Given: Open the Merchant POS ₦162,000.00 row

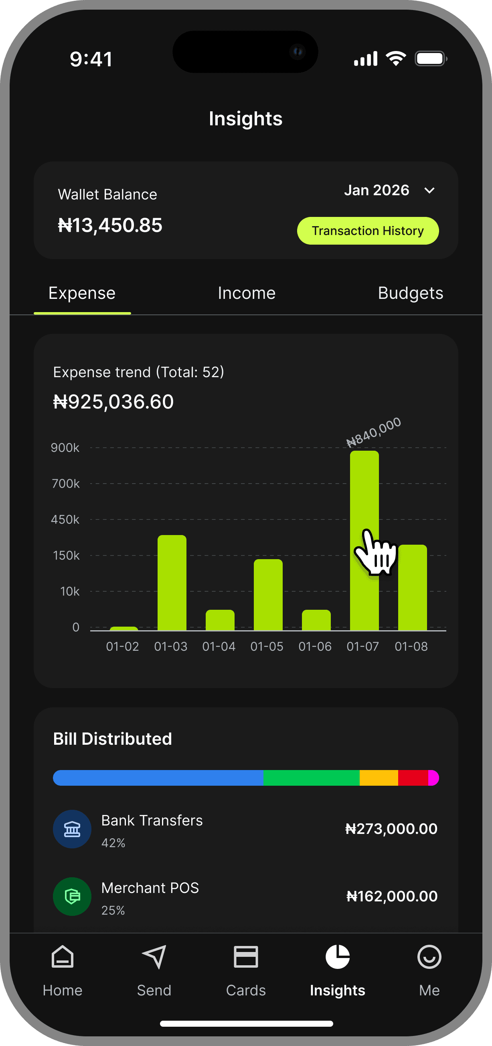Looking at the screenshot, I should [x=245, y=897].
